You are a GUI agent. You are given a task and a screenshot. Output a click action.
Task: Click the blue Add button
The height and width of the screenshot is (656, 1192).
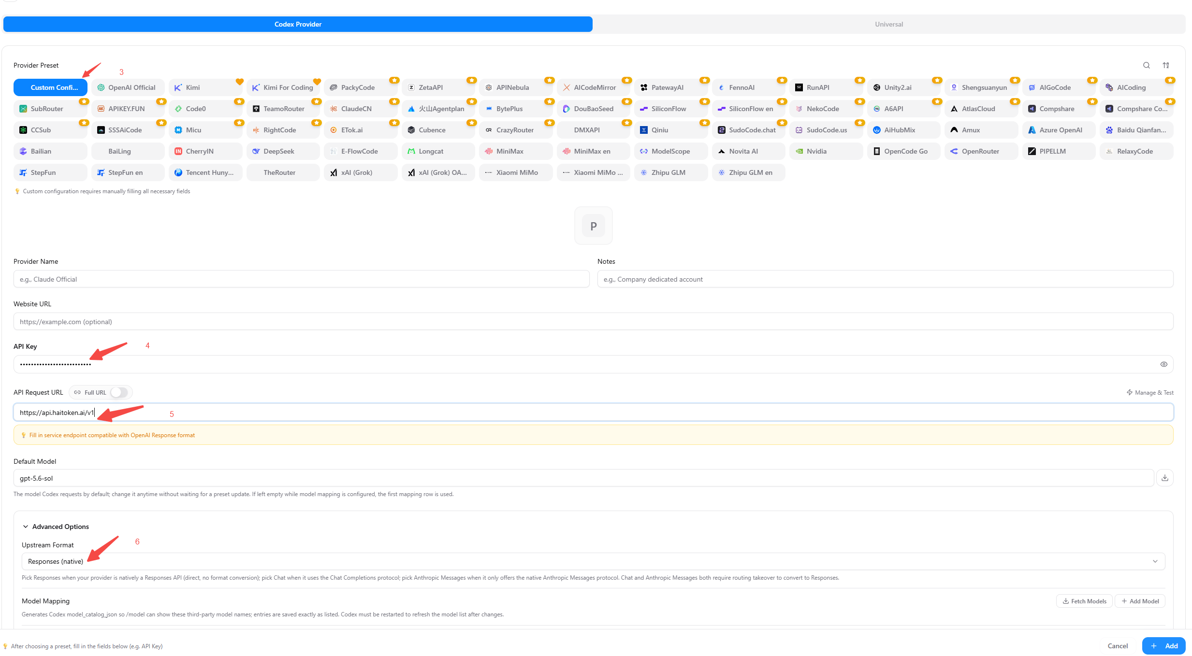pos(1163,646)
